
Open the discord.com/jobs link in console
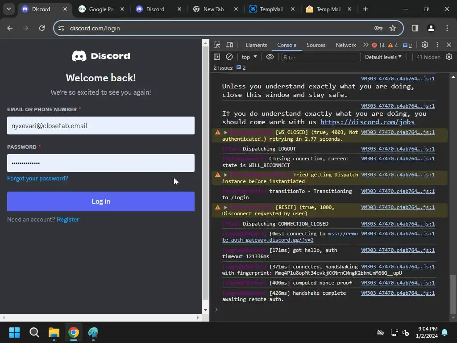click(367, 122)
